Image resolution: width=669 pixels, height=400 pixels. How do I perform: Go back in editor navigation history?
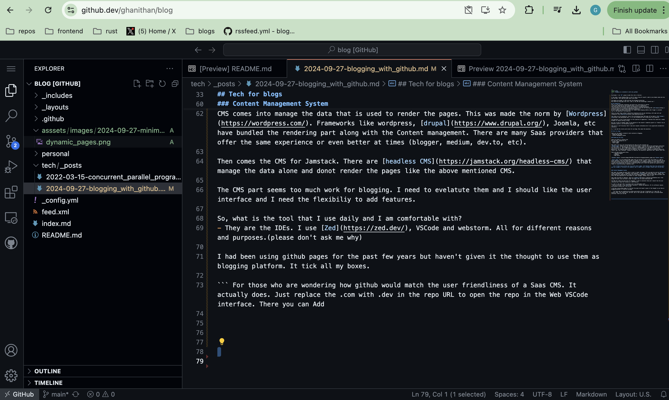click(198, 50)
